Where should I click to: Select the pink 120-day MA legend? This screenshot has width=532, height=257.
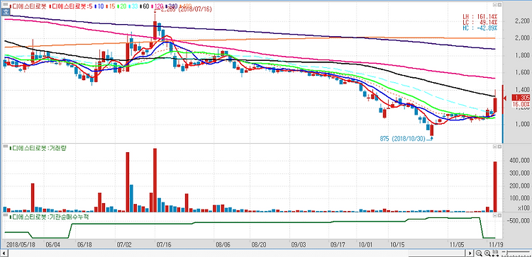tap(157, 6)
